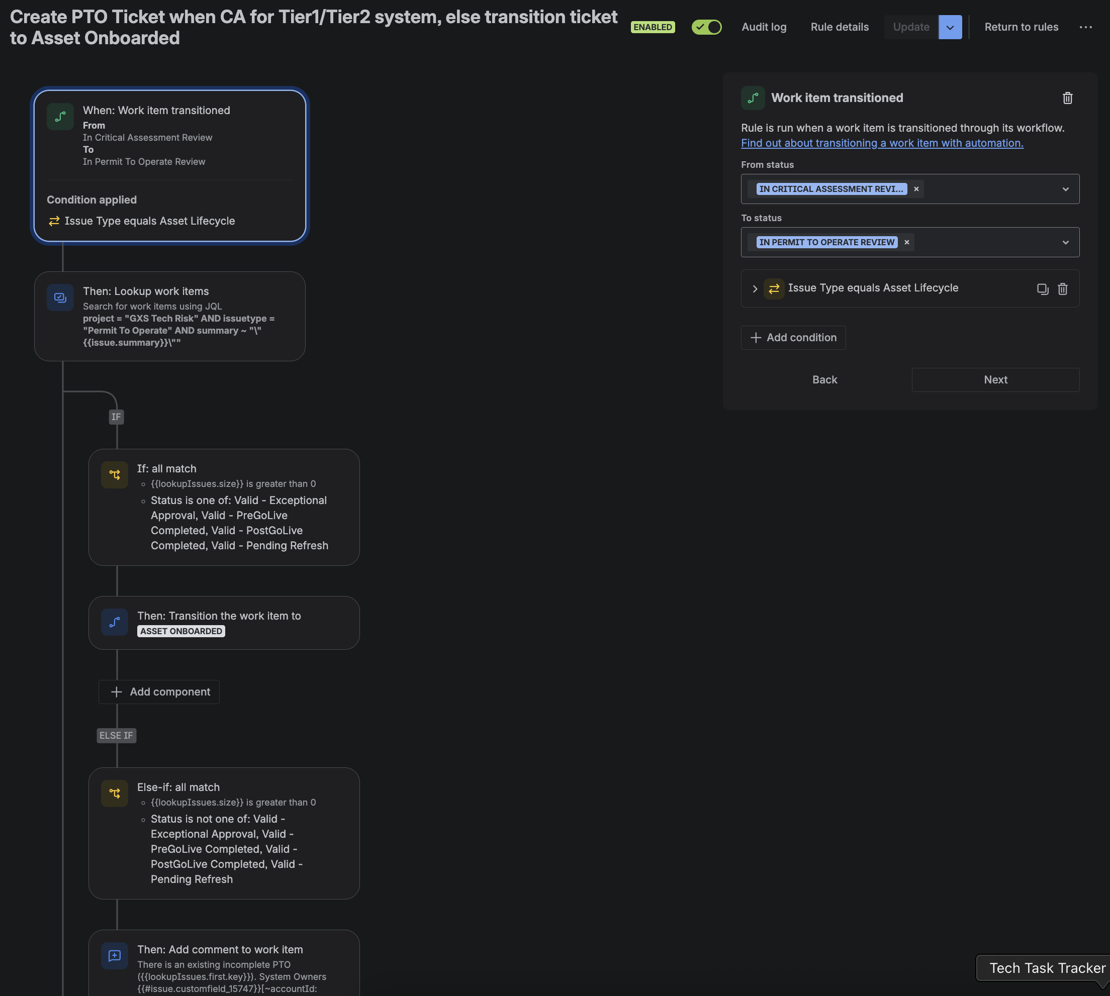The height and width of the screenshot is (996, 1110).
Task: Open Rule details
Action: pyautogui.click(x=840, y=27)
